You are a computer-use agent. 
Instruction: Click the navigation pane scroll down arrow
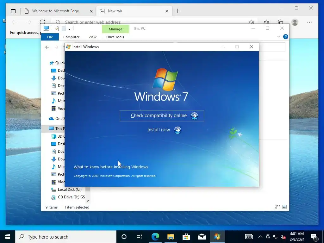[x=88, y=201]
